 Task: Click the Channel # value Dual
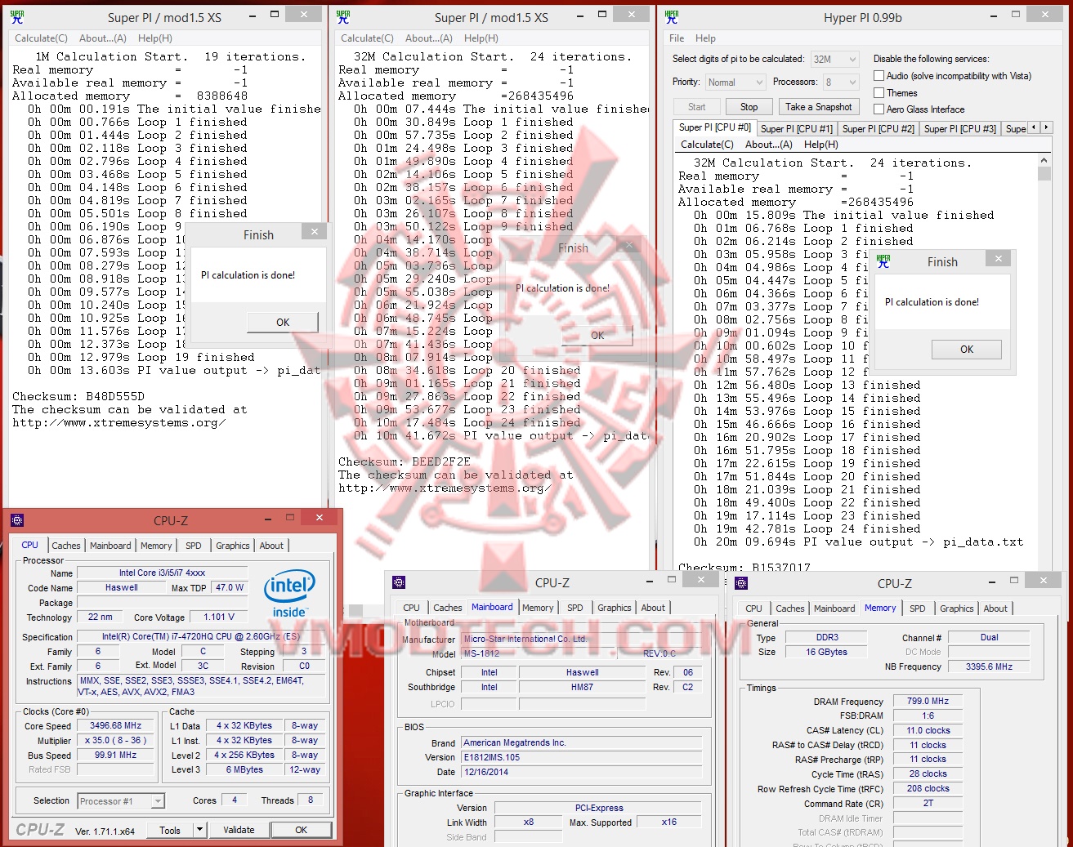[990, 637]
